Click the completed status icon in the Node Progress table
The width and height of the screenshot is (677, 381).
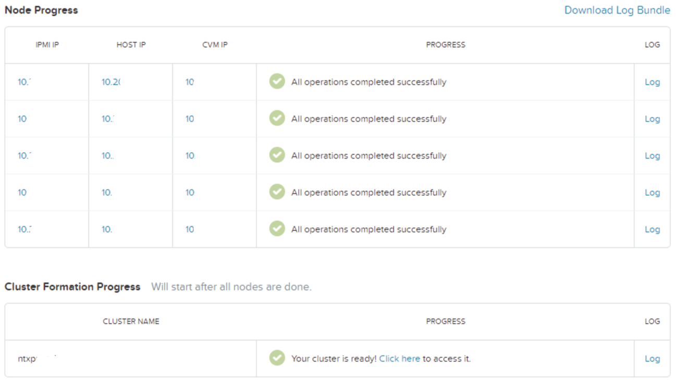click(277, 82)
